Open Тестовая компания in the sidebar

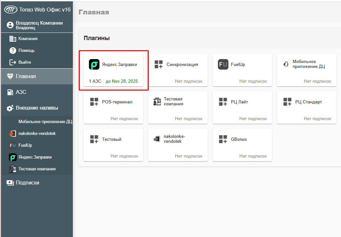tap(37, 169)
